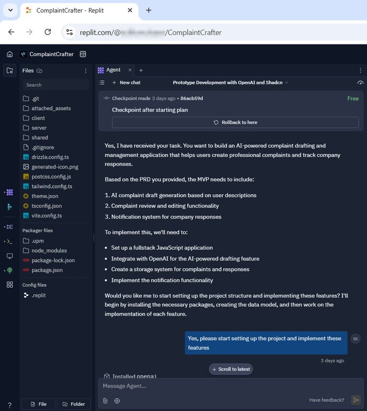367x411 pixels.
Task: Open the Files panel three-dot menu
Action: click(86, 71)
